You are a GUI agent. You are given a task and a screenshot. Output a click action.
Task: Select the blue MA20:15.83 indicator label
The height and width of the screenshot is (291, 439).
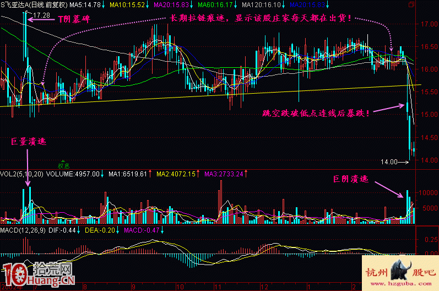[x=307, y=5]
